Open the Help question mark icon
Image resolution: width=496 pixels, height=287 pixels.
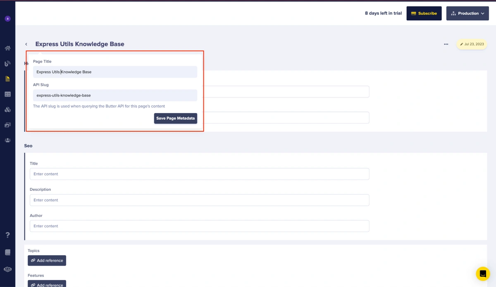[7, 235]
